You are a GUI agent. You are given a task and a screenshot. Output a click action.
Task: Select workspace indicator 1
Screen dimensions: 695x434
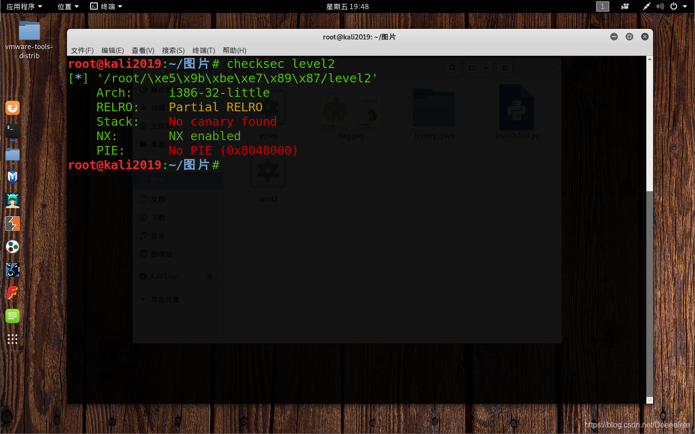pos(602,6)
